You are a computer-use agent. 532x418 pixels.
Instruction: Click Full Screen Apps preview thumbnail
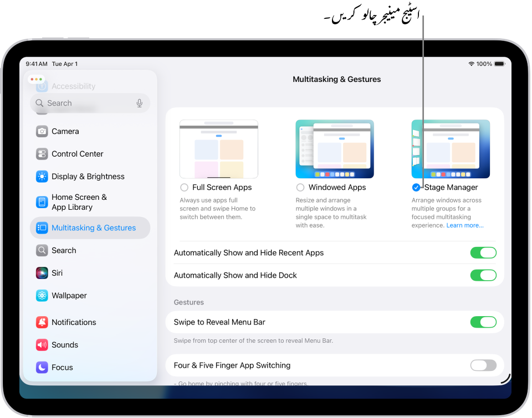point(219,149)
